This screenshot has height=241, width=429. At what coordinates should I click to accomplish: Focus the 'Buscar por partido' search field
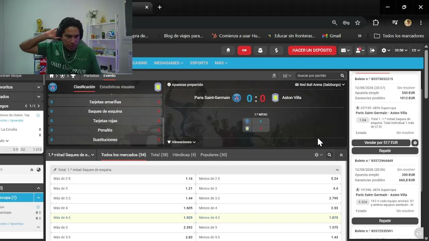[x=317, y=76]
